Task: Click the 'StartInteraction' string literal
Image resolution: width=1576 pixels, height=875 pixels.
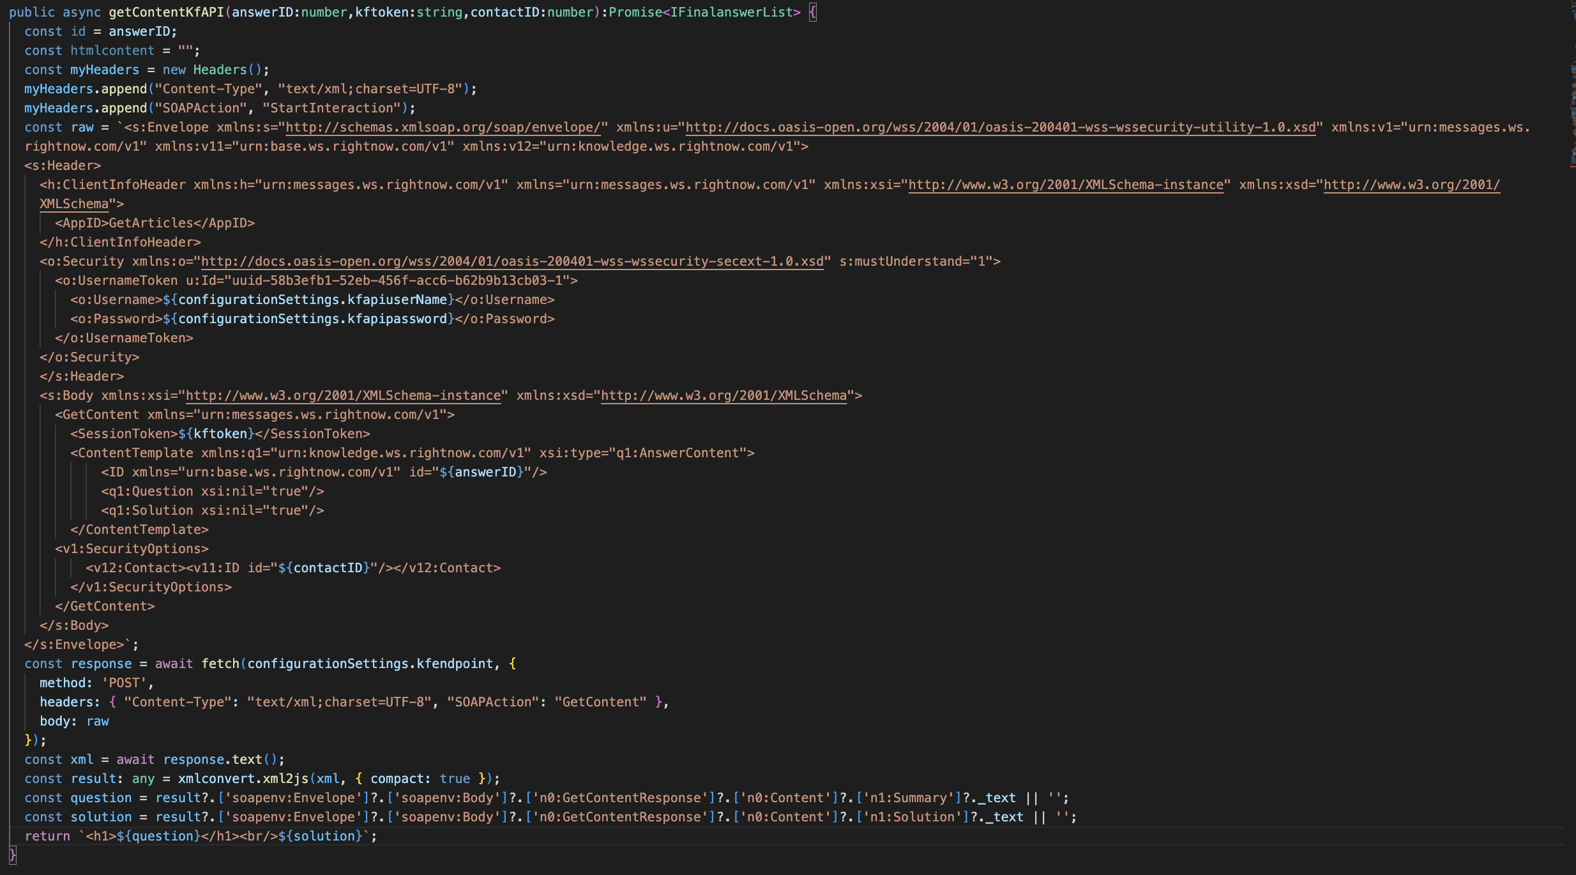Action: tap(331, 108)
